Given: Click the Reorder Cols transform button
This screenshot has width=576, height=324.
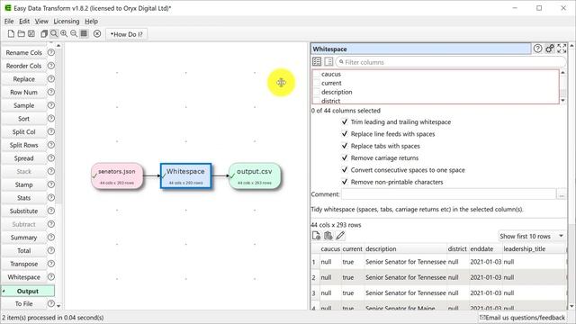Looking at the screenshot, I should (x=24, y=66).
